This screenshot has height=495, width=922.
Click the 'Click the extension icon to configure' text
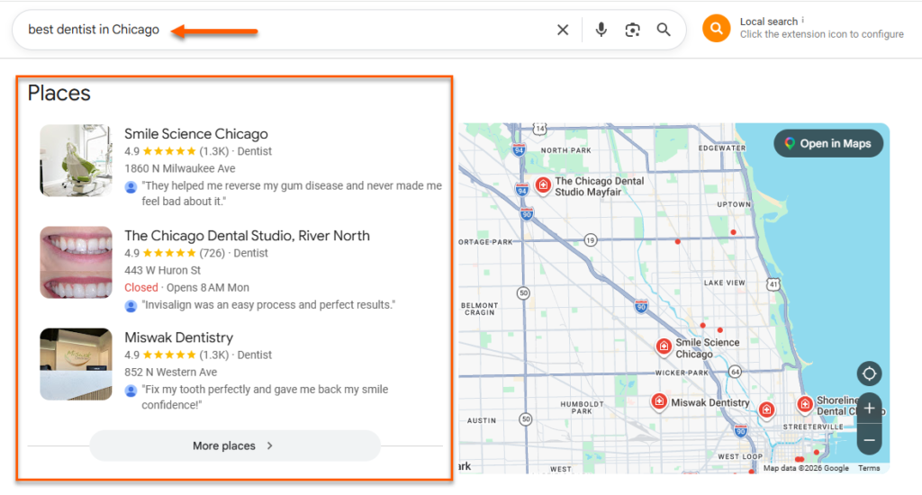(x=821, y=35)
